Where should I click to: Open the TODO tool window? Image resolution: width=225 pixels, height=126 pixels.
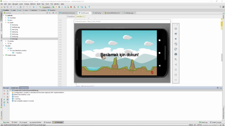click(x=14, y=122)
